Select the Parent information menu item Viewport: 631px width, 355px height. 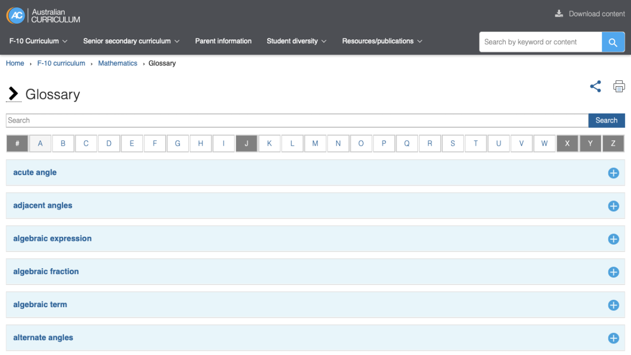click(223, 41)
